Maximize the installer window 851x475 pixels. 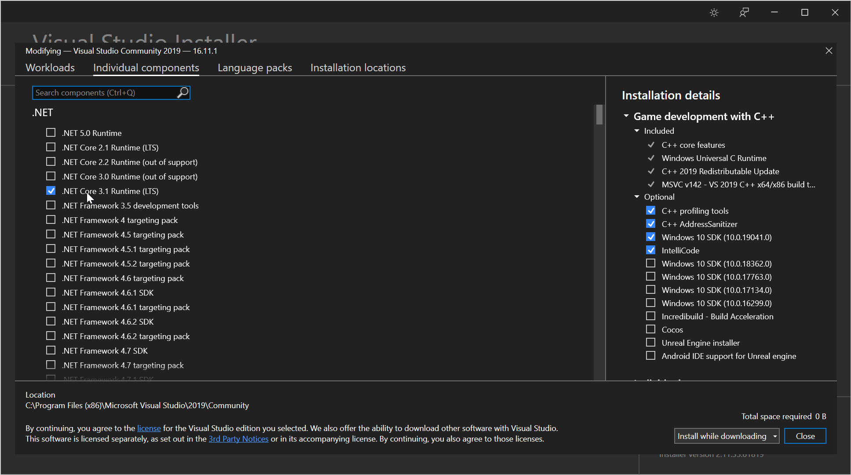805,13
